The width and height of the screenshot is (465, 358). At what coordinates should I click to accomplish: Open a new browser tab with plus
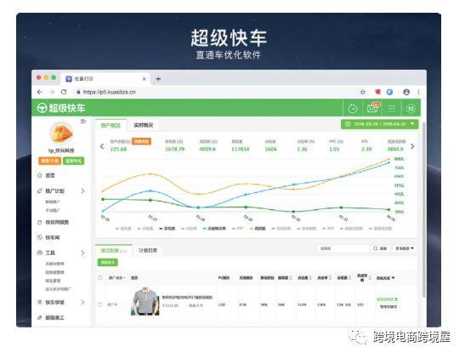158,79
